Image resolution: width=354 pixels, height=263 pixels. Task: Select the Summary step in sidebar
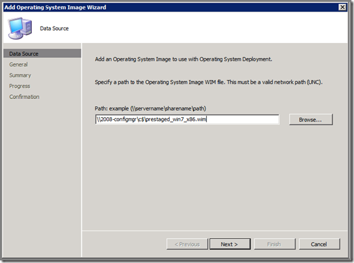click(20, 76)
